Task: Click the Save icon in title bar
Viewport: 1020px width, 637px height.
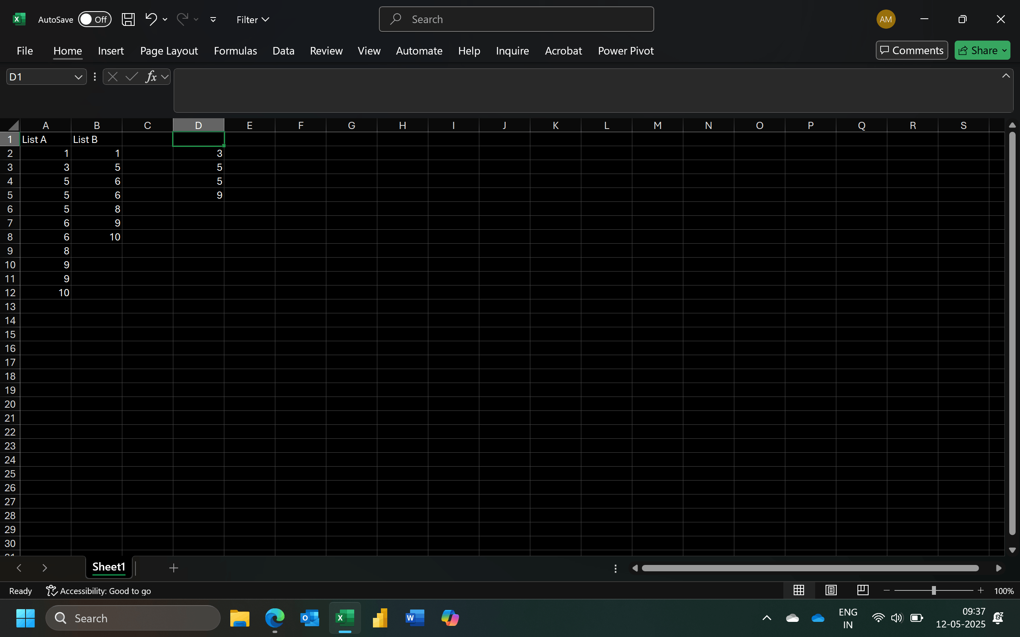Action: 128,20
